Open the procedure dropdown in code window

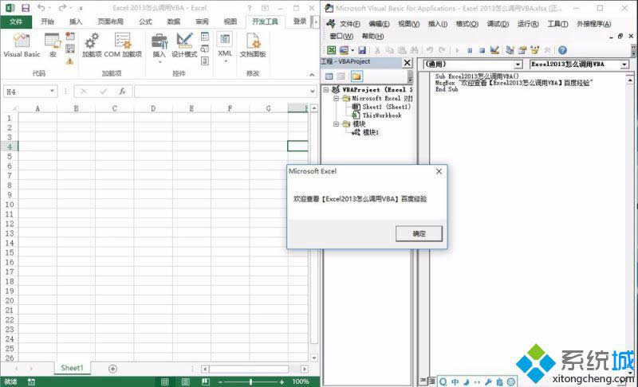624,64
